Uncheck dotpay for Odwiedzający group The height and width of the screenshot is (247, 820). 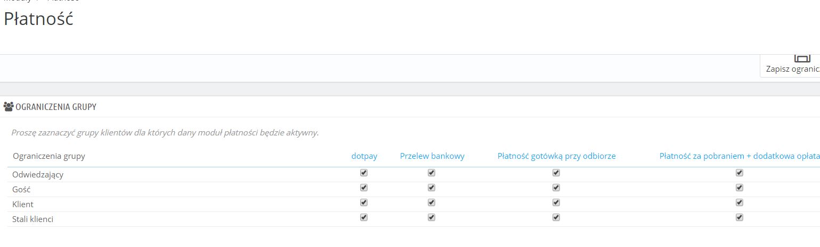coord(364,173)
